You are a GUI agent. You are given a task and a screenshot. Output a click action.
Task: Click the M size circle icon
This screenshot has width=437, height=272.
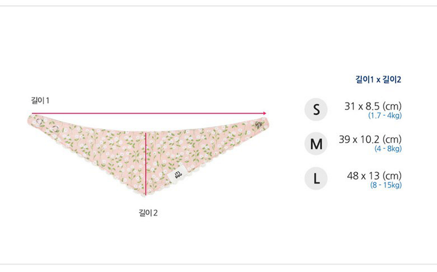coord(316,144)
